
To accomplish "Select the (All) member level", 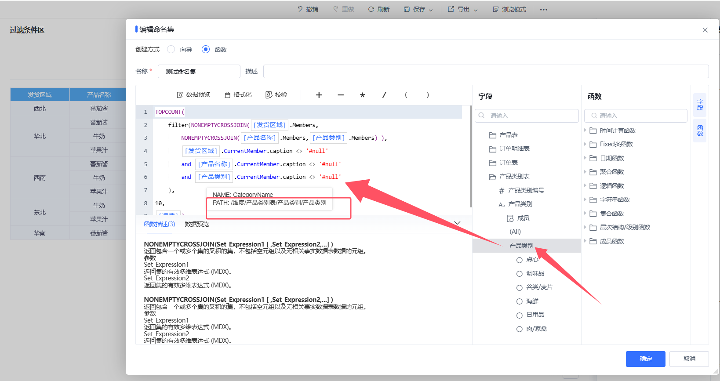I will click(515, 232).
